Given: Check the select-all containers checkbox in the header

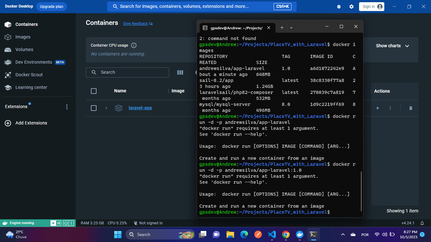Looking at the screenshot, I should point(94,91).
